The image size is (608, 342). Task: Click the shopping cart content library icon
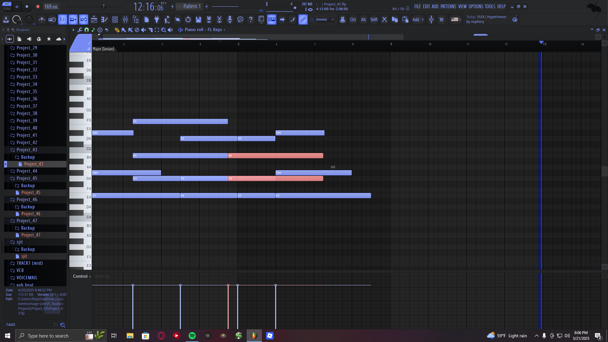(x=441, y=20)
